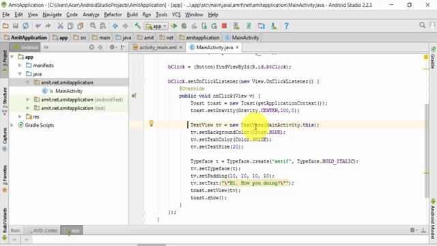Select the app run tab
The height and width of the screenshot is (246, 437).
point(72,230)
